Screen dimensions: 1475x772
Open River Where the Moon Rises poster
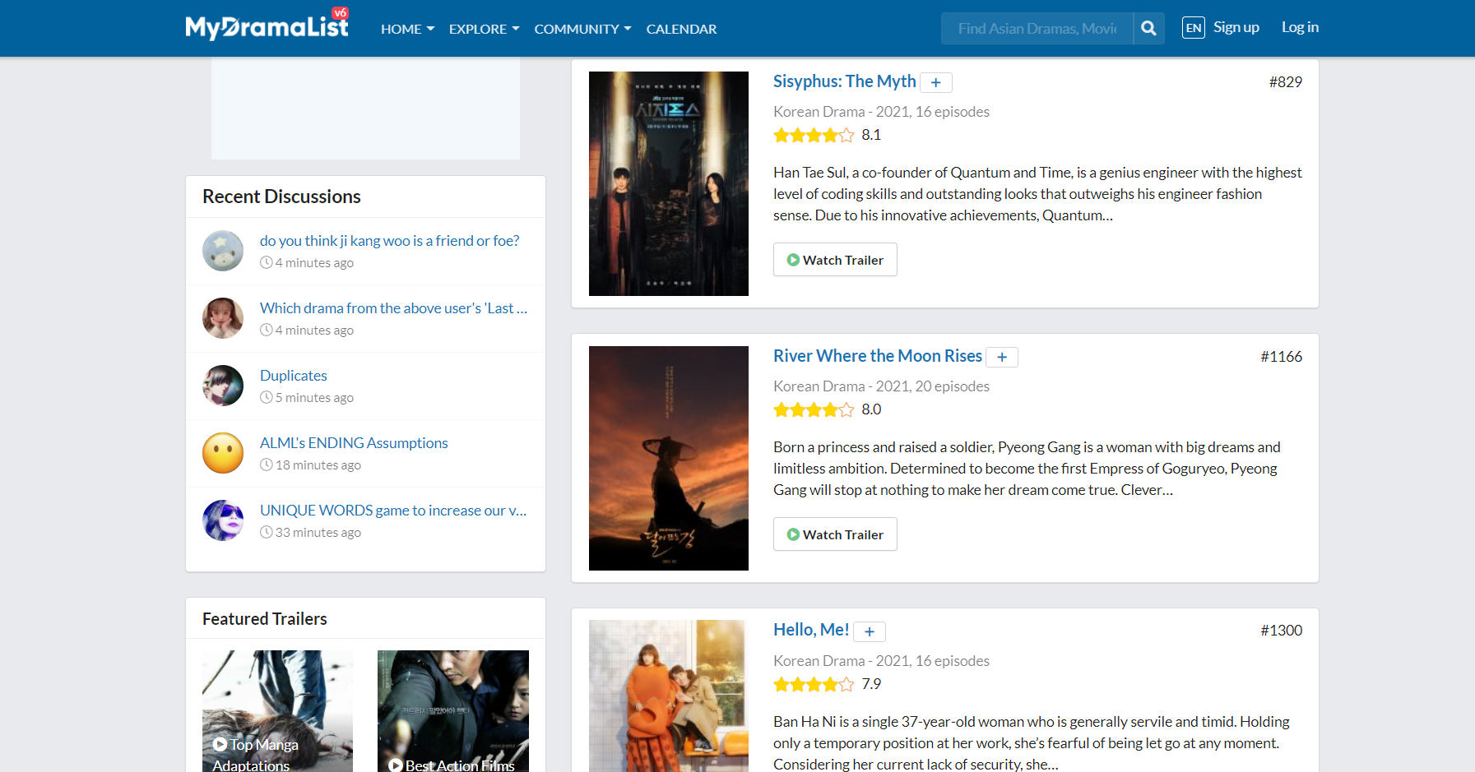pos(669,458)
